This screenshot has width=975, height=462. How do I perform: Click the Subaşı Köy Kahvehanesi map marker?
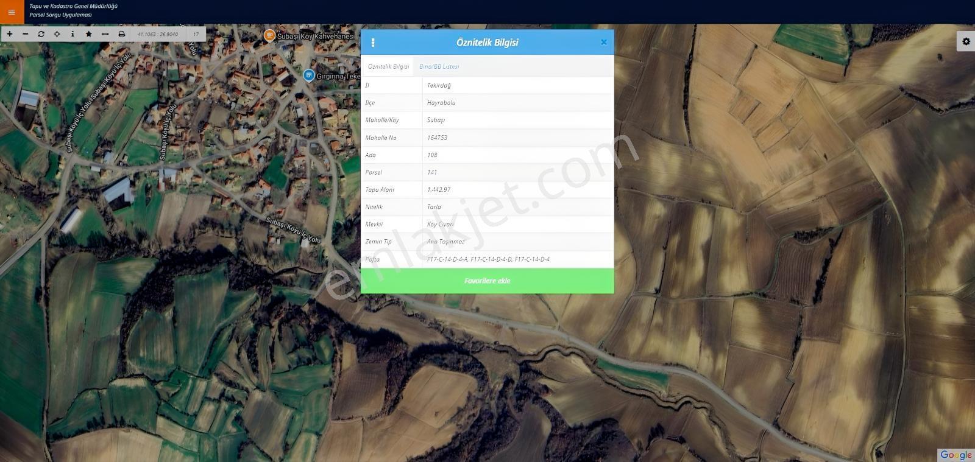click(x=269, y=35)
